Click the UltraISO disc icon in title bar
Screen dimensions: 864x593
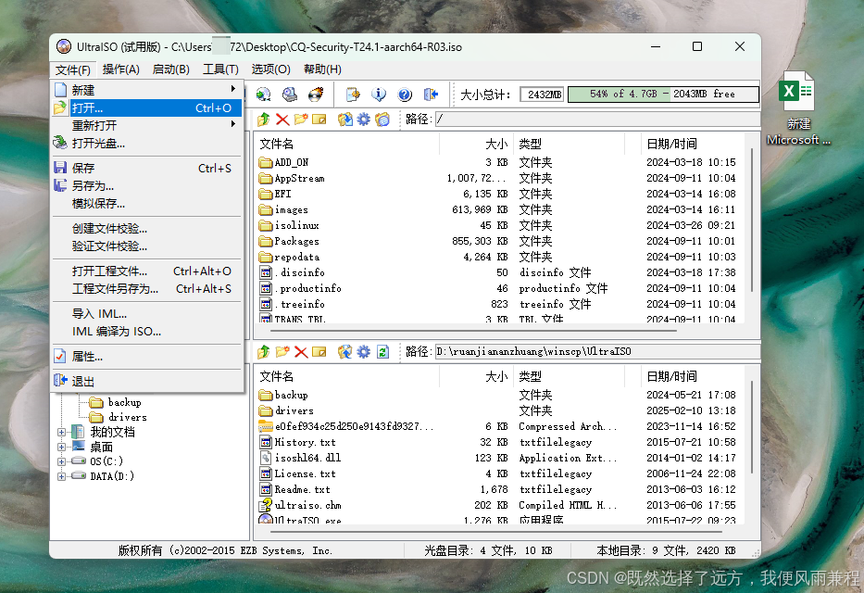pyautogui.click(x=64, y=47)
